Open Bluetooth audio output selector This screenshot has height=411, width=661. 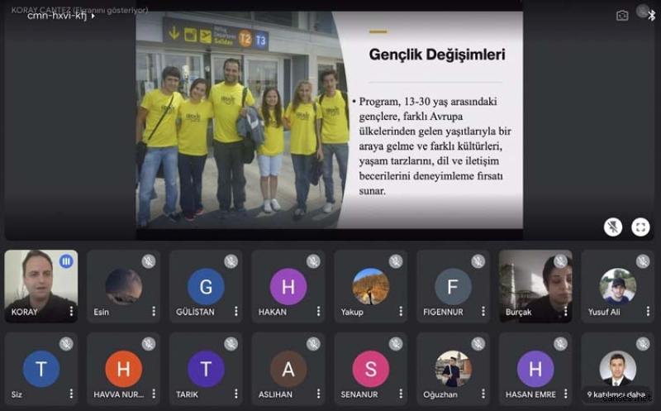coord(650,14)
